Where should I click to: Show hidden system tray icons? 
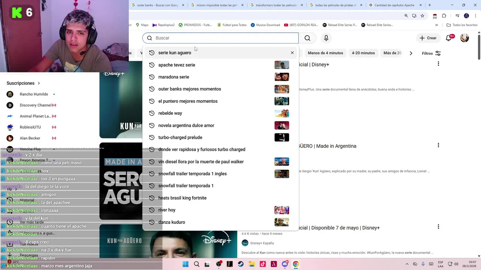pyautogui.click(x=407, y=264)
